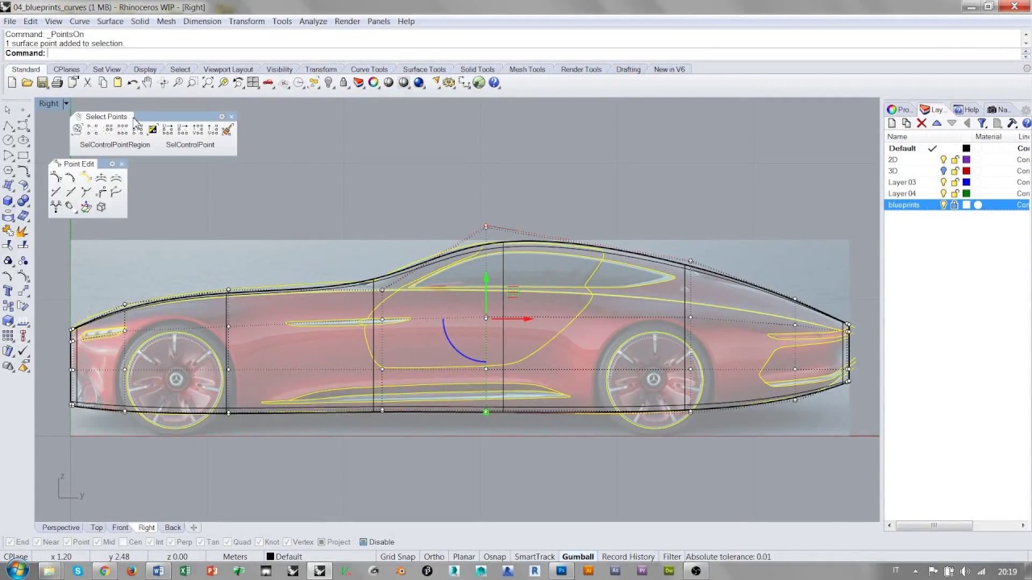The image size is (1032, 580).
Task: Click the blue color swatch of Layer 03
Action: pyautogui.click(x=966, y=182)
